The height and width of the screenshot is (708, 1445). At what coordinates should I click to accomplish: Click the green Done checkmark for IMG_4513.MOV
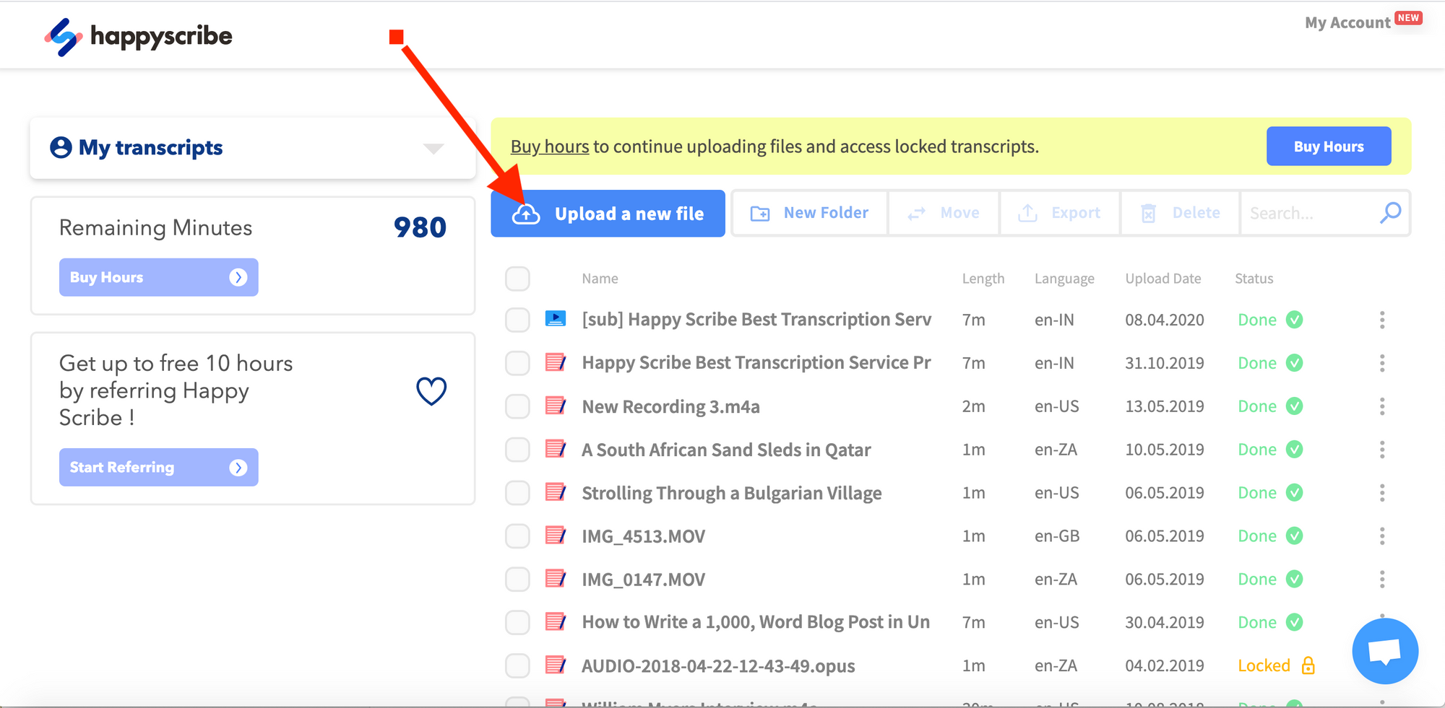tap(1295, 536)
